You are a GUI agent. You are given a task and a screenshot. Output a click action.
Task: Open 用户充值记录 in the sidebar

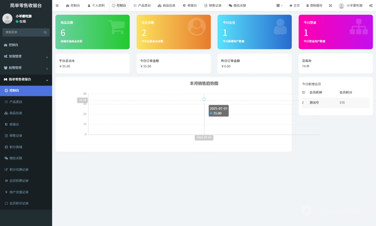point(19,192)
